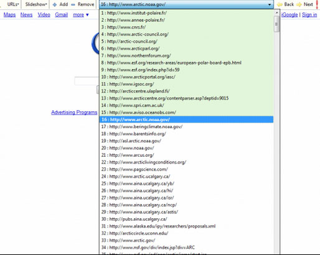The width and height of the screenshot is (320, 255).
Task: Select URL 20 www.noaa.gov
Action: [x=186, y=148]
